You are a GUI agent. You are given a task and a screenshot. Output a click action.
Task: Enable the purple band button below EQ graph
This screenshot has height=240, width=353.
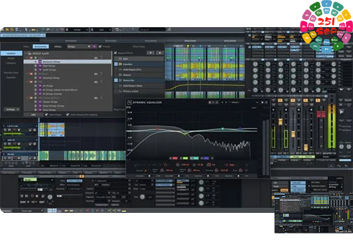[207, 158]
